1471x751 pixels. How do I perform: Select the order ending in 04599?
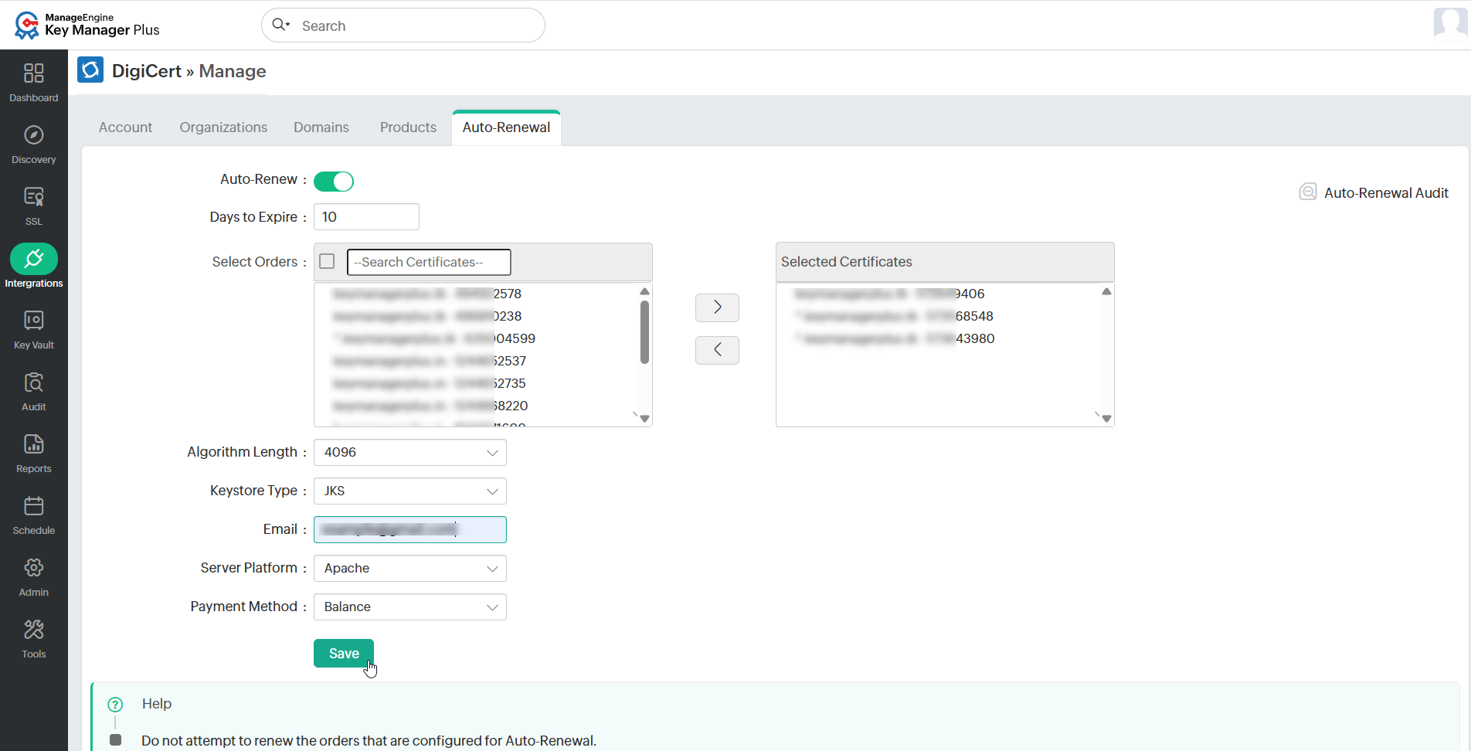click(x=433, y=338)
